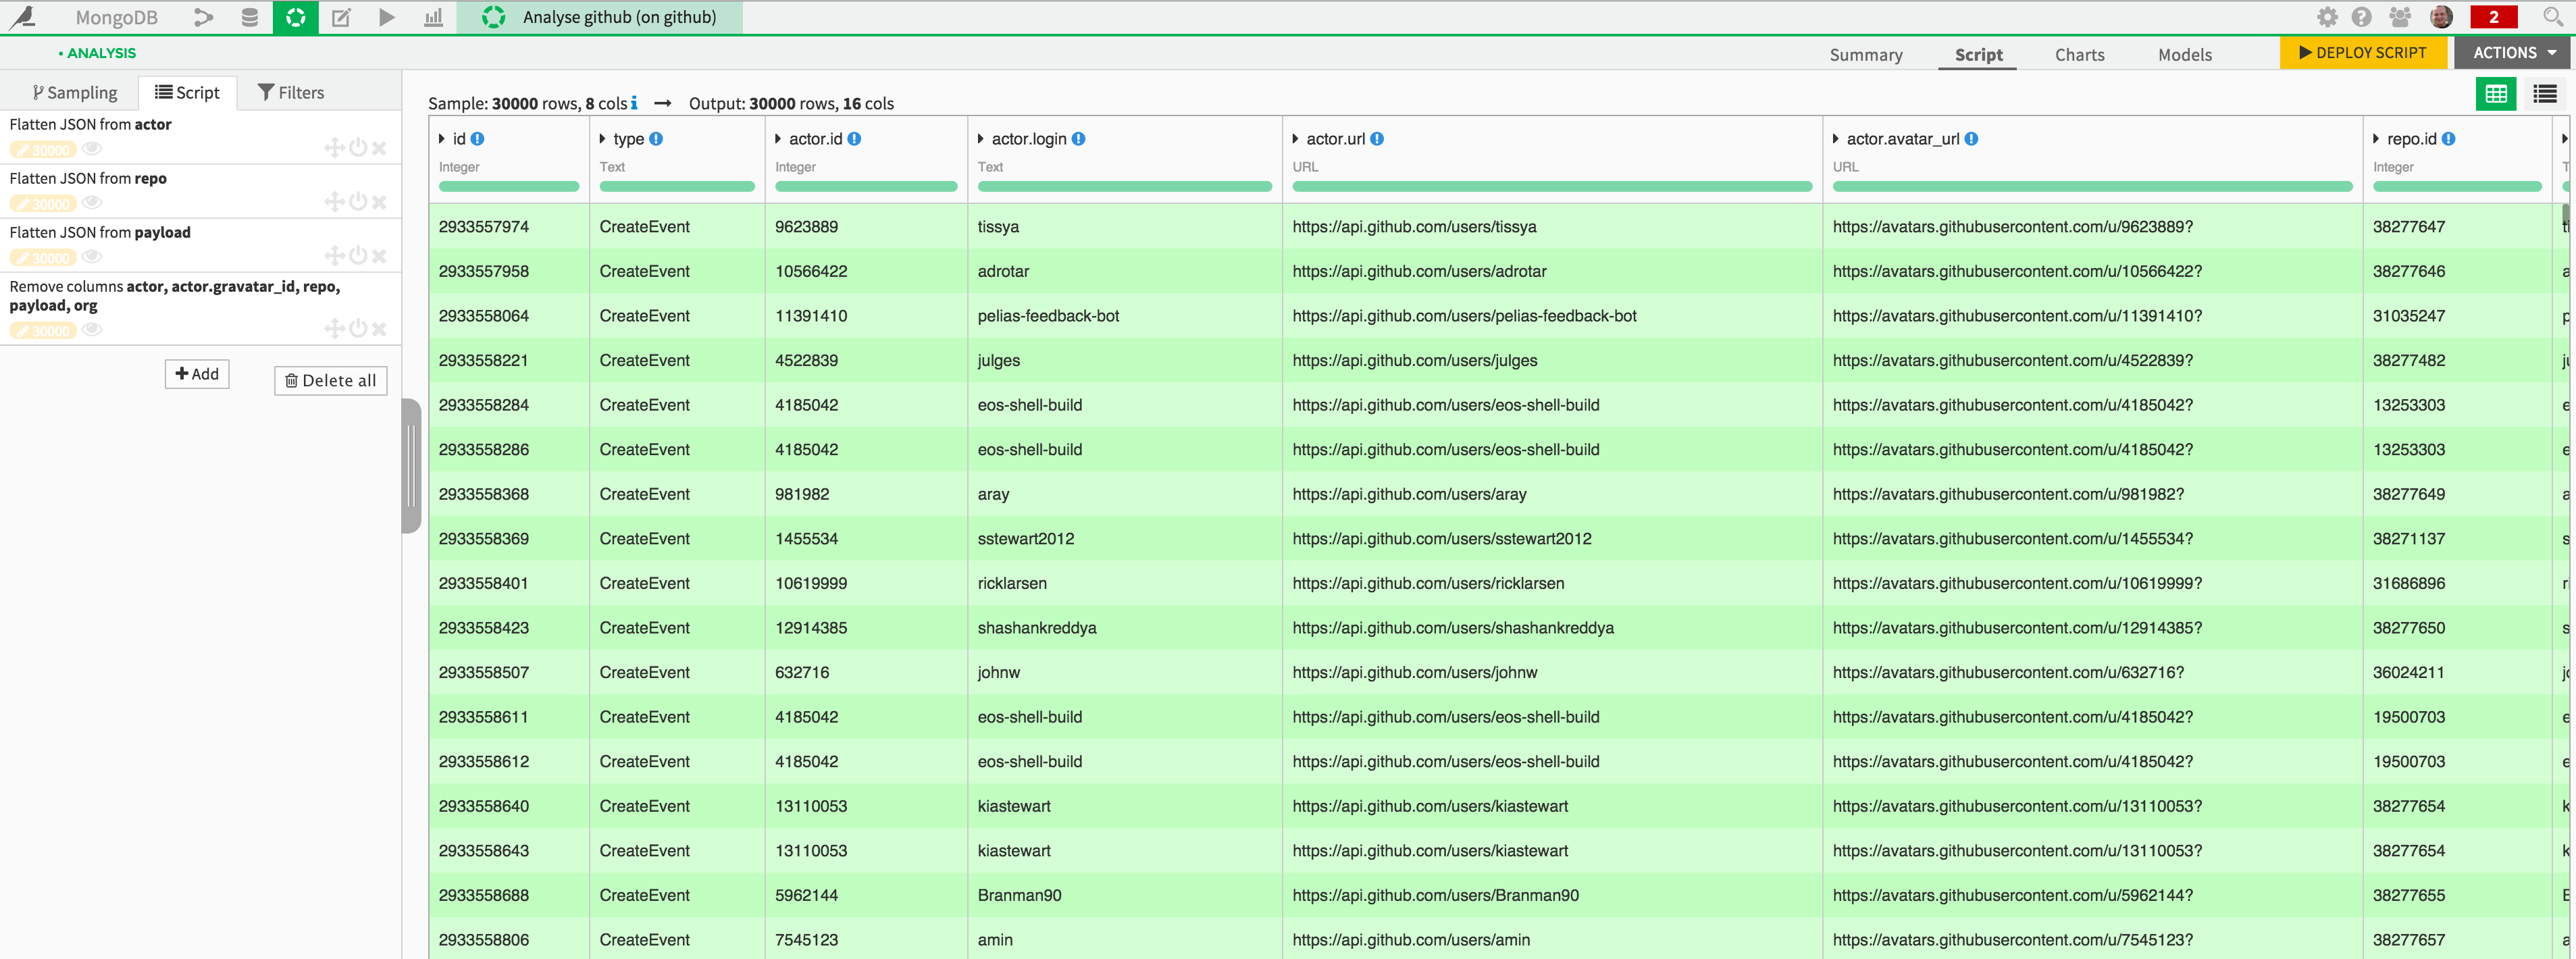Disable the Flatten JSON from payload step
This screenshot has height=959, width=2576.
357,256
